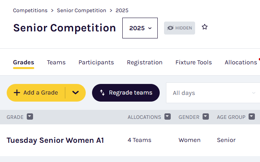Open the All days filter dropdown
The width and height of the screenshot is (260, 162).
(x=213, y=93)
